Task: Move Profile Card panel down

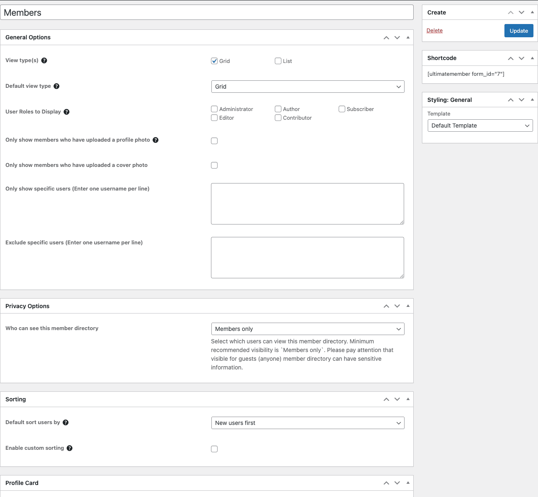Action: 397,483
